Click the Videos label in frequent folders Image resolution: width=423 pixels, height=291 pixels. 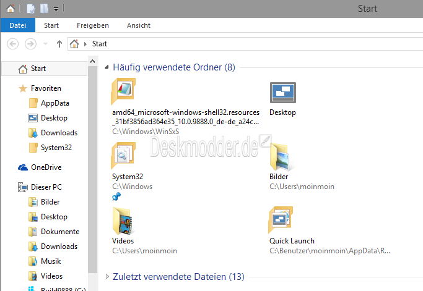pyautogui.click(x=123, y=241)
